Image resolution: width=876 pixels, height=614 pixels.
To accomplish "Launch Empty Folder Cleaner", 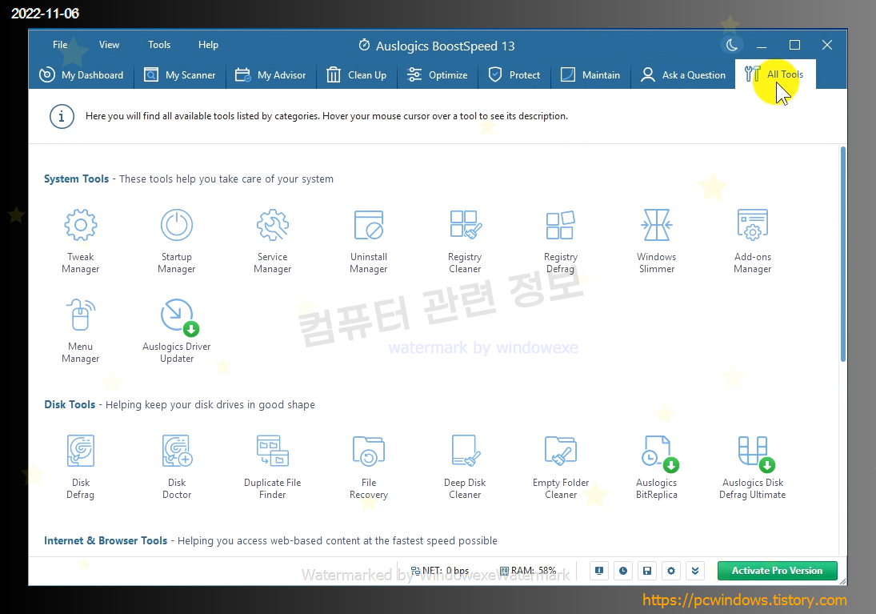I will pyautogui.click(x=561, y=467).
